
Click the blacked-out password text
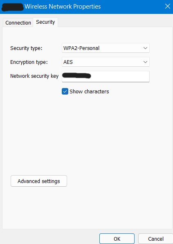pyautogui.click(x=76, y=76)
